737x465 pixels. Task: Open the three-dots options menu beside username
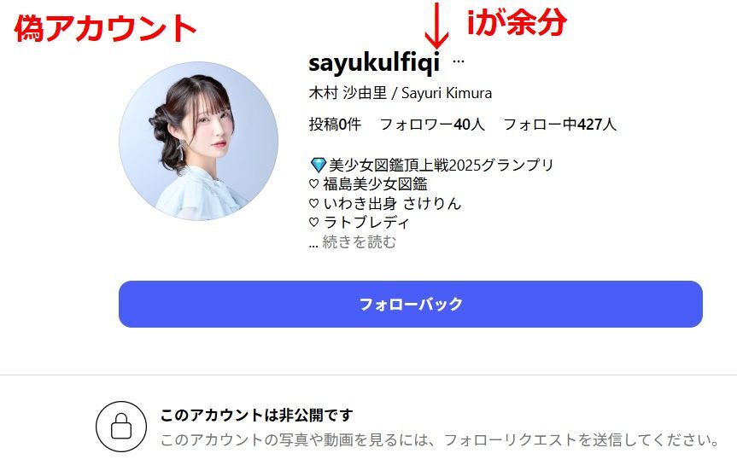[x=459, y=61]
